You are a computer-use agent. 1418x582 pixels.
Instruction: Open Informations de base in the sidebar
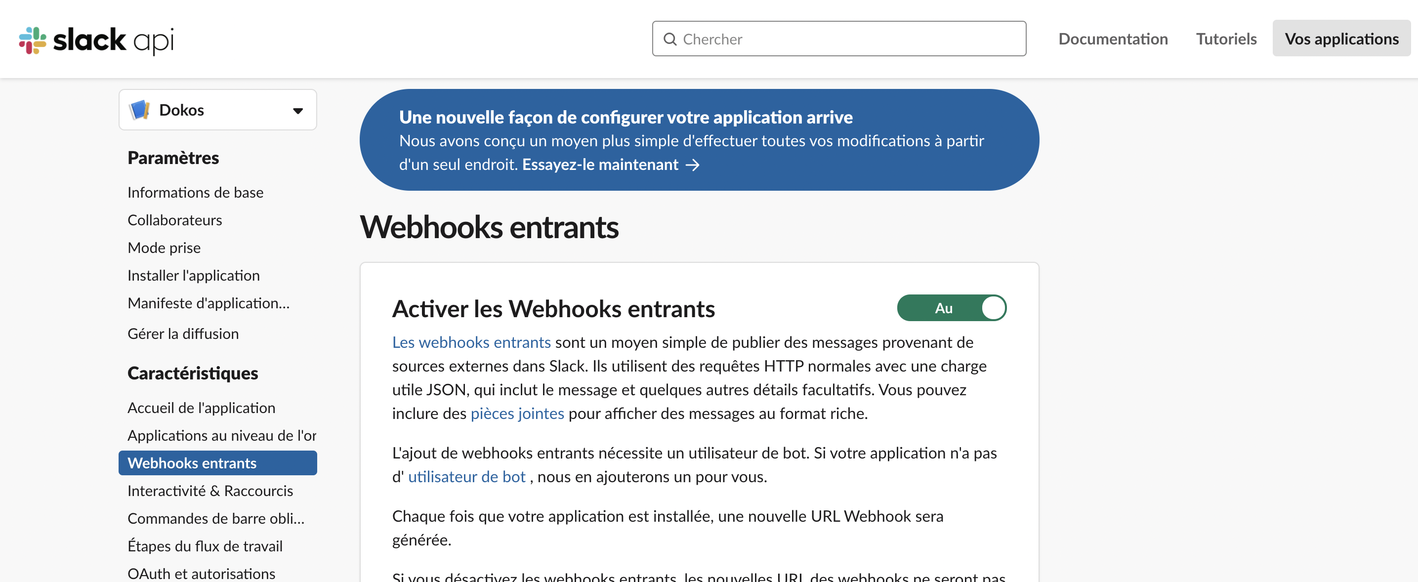click(x=196, y=192)
